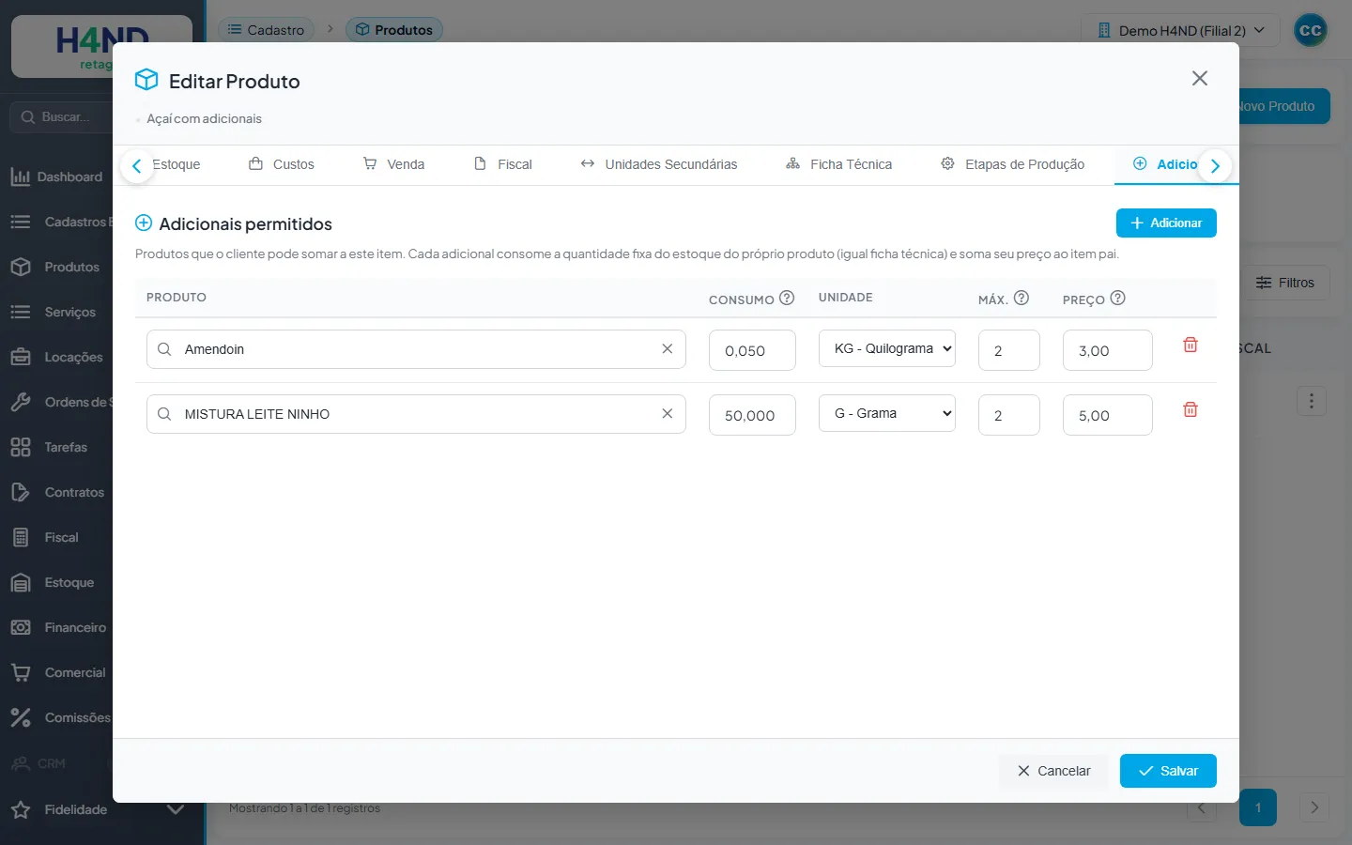
Task: Edit the Amendoin product search field
Action: tap(416, 348)
